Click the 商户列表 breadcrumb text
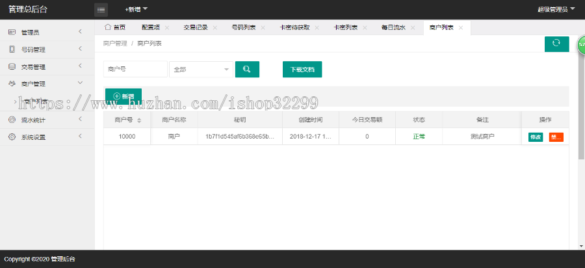 149,44
